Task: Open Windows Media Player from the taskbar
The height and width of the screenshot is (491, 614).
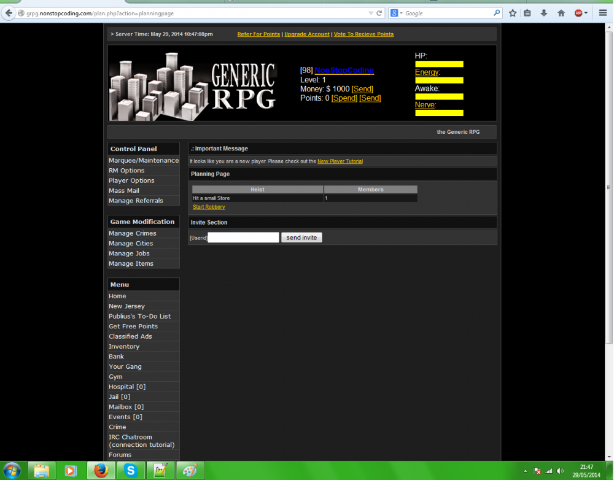Action: click(x=70, y=470)
